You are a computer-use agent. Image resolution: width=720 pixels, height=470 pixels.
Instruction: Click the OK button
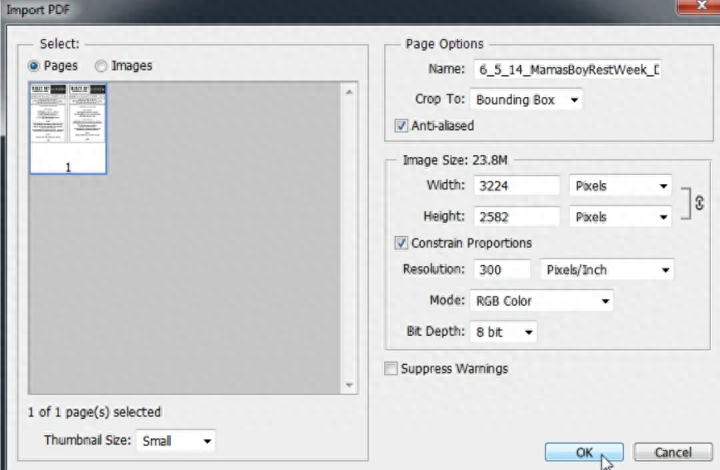pos(584,453)
